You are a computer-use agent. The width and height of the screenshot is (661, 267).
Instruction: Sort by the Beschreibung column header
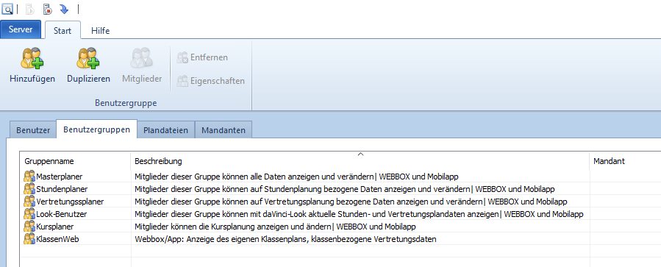point(360,161)
